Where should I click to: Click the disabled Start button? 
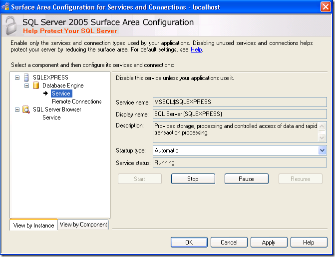coord(139,179)
